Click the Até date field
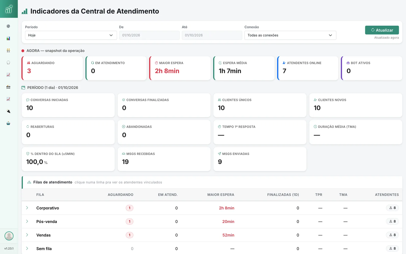406x254 pixels. (212, 35)
